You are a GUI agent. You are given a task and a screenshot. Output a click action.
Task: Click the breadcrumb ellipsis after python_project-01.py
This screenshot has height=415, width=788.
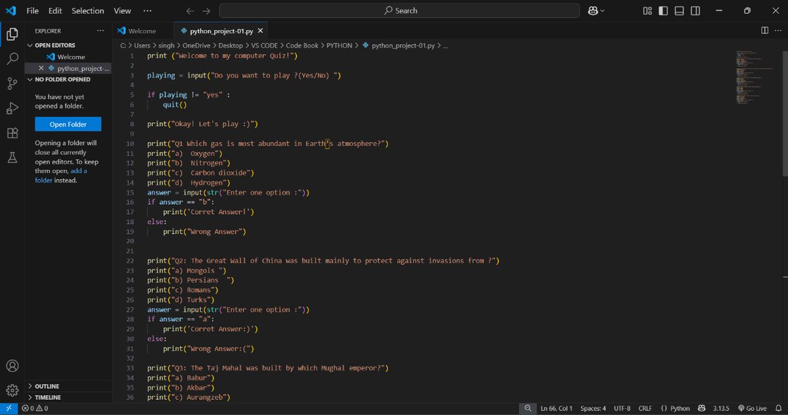pyautogui.click(x=446, y=46)
